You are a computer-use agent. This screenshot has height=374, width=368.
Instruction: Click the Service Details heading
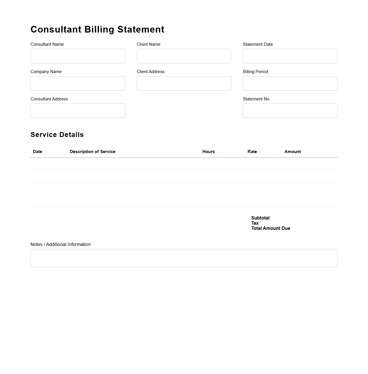(x=57, y=135)
